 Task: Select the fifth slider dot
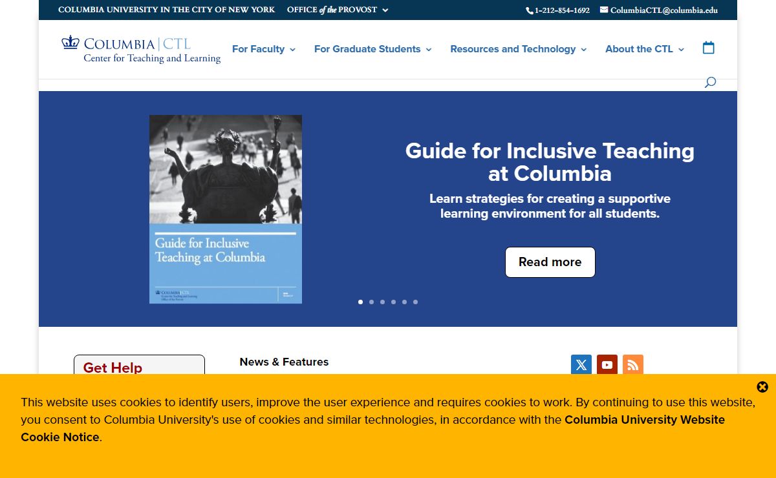[x=405, y=302]
